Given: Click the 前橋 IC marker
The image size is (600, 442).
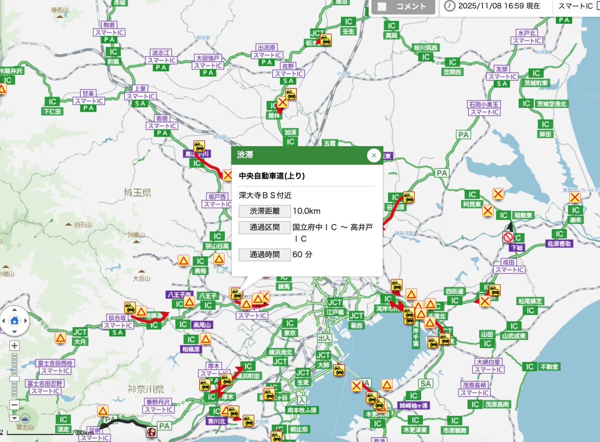Looking at the screenshot, I should click(113, 56).
